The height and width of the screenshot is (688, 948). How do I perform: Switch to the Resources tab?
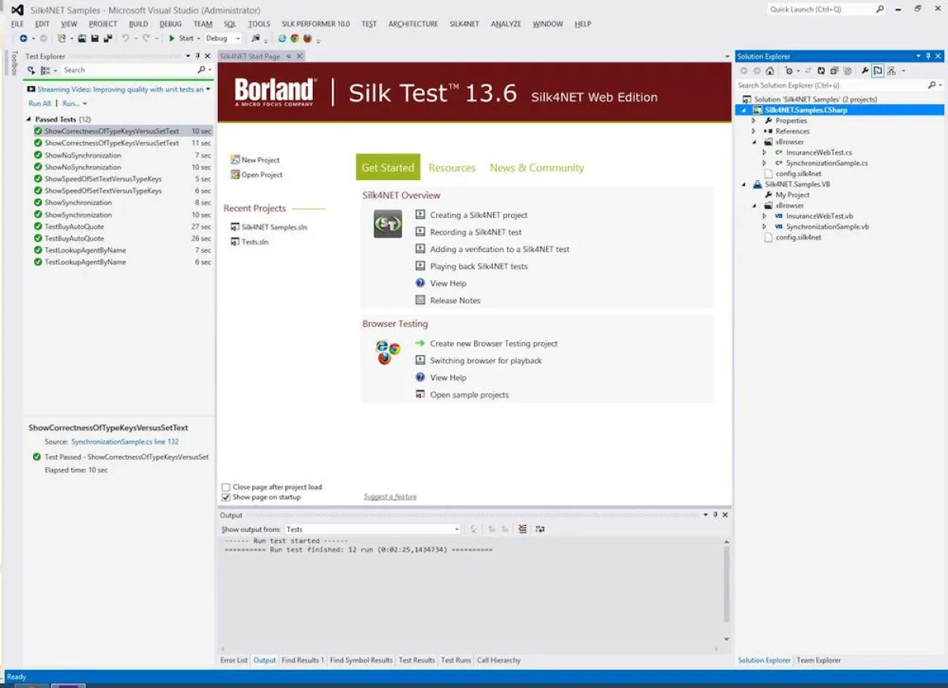click(452, 167)
